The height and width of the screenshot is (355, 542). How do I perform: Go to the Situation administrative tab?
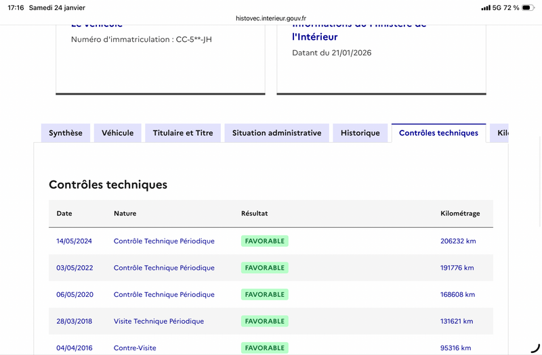[x=276, y=133]
